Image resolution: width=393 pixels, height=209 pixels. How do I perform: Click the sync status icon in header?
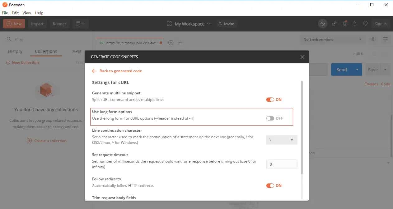(x=323, y=24)
